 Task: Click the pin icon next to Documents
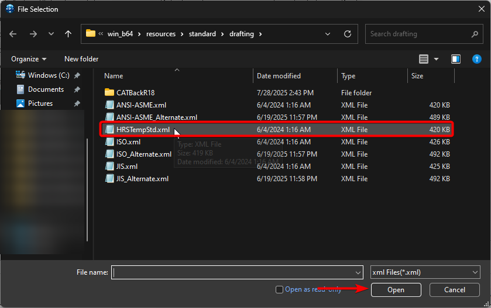pyautogui.click(x=77, y=89)
